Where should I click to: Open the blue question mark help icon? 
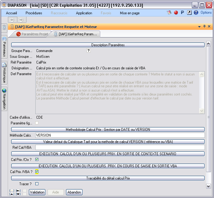point(196,13)
